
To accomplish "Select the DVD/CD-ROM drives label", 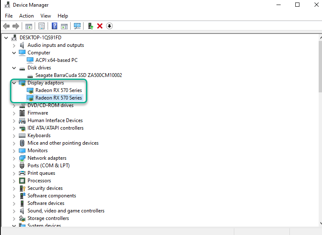I will [51, 105].
